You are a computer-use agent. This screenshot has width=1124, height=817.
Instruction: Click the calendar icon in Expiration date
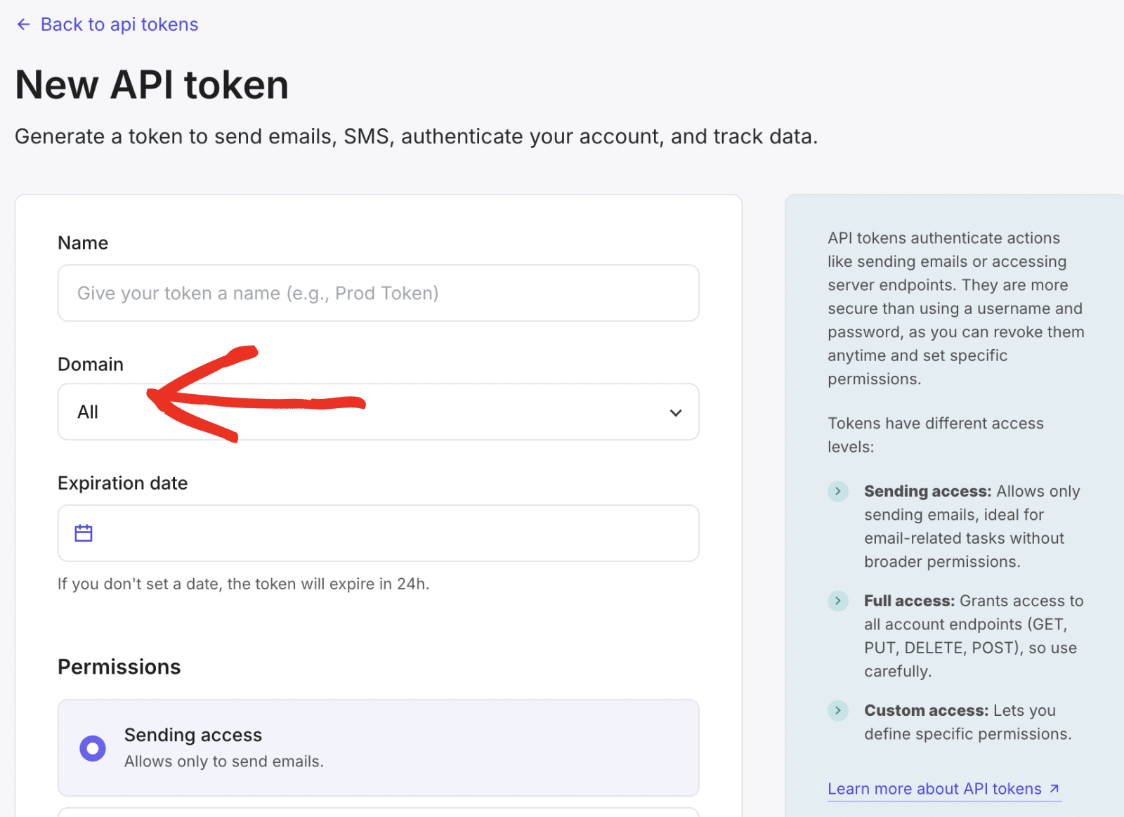tap(84, 533)
